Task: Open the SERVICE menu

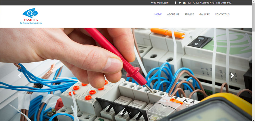Action: pyautogui.click(x=189, y=14)
